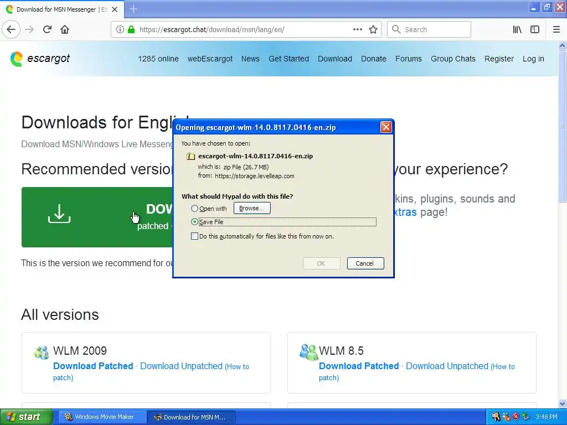Open Forums in the site navigation
Image resolution: width=567 pixels, height=425 pixels.
click(x=408, y=59)
